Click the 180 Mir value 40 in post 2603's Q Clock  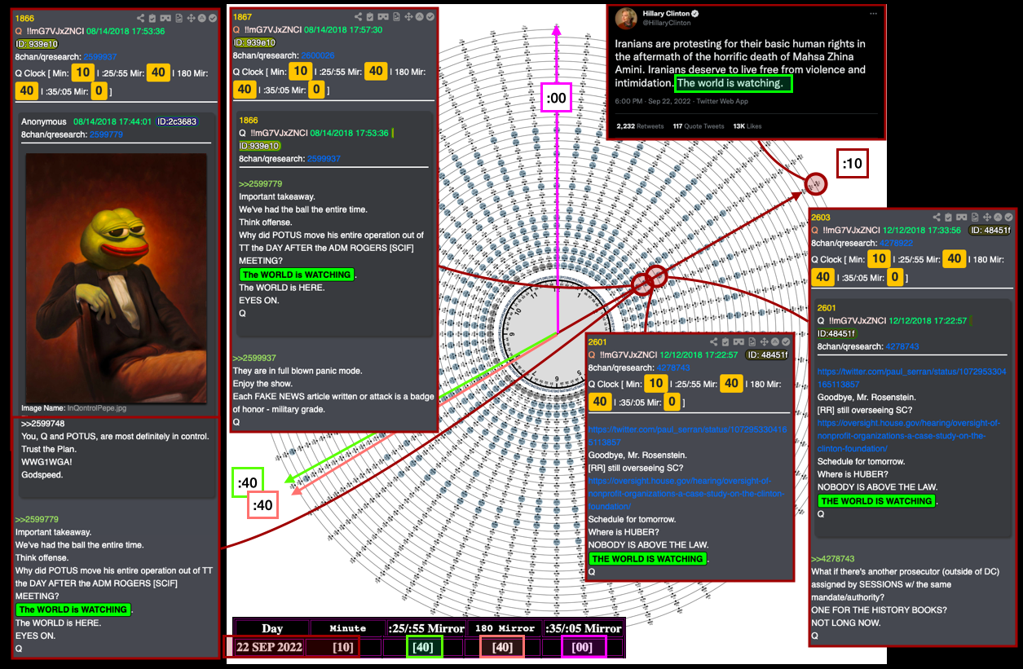point(823,277)
